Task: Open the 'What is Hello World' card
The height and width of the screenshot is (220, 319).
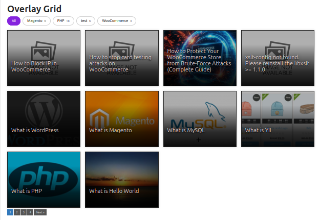Action: coord(122,180)
